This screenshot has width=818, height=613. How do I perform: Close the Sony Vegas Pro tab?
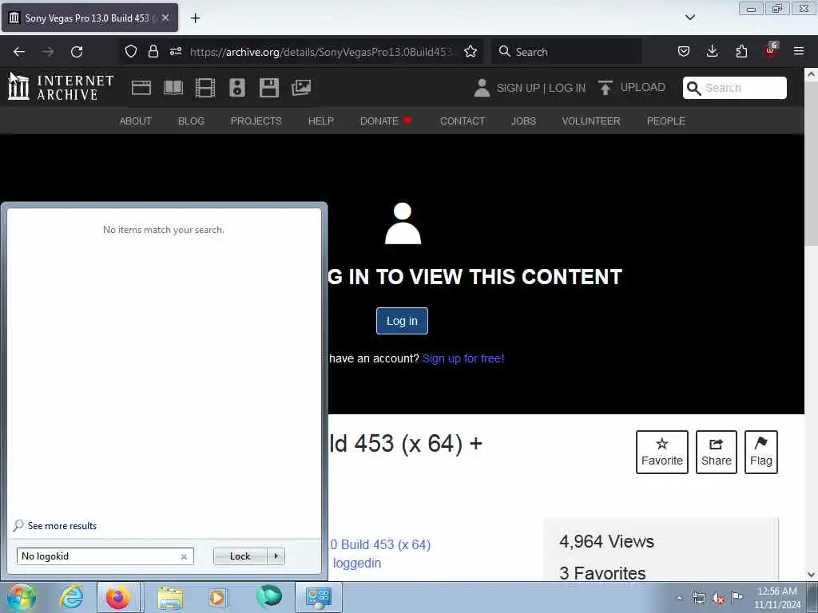pyautogui.click(x=165, y=18)
